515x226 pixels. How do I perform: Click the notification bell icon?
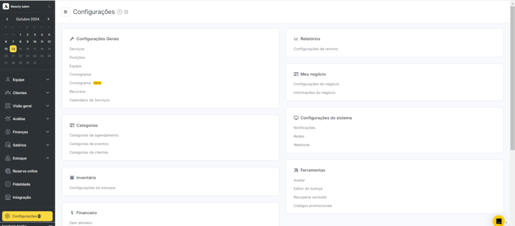49,7
